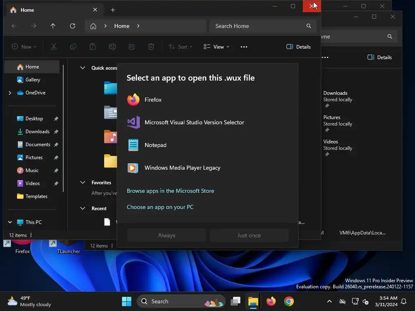Click the Search Home field
Viewport: 415px width, 311px height.
tap(263, 26)
